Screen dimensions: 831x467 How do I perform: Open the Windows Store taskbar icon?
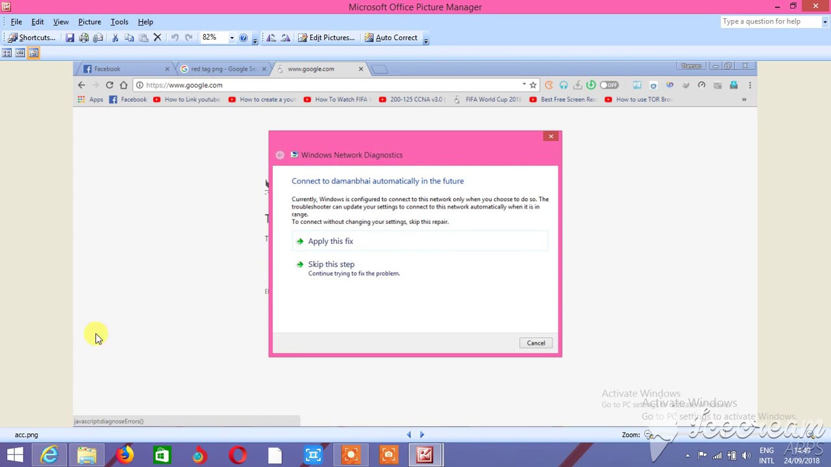(x=162, y=455)
